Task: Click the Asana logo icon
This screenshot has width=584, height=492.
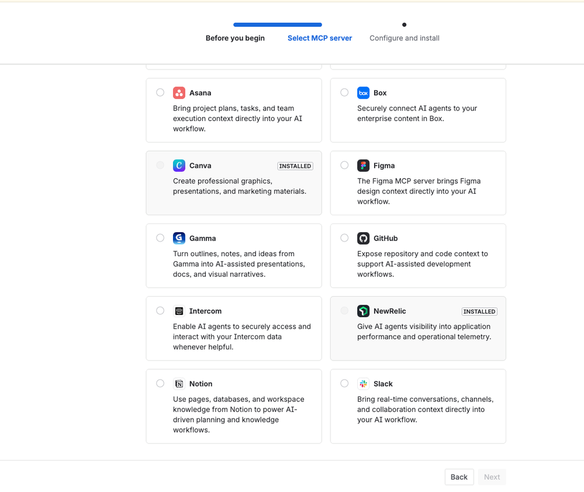Action: point(179,93)
